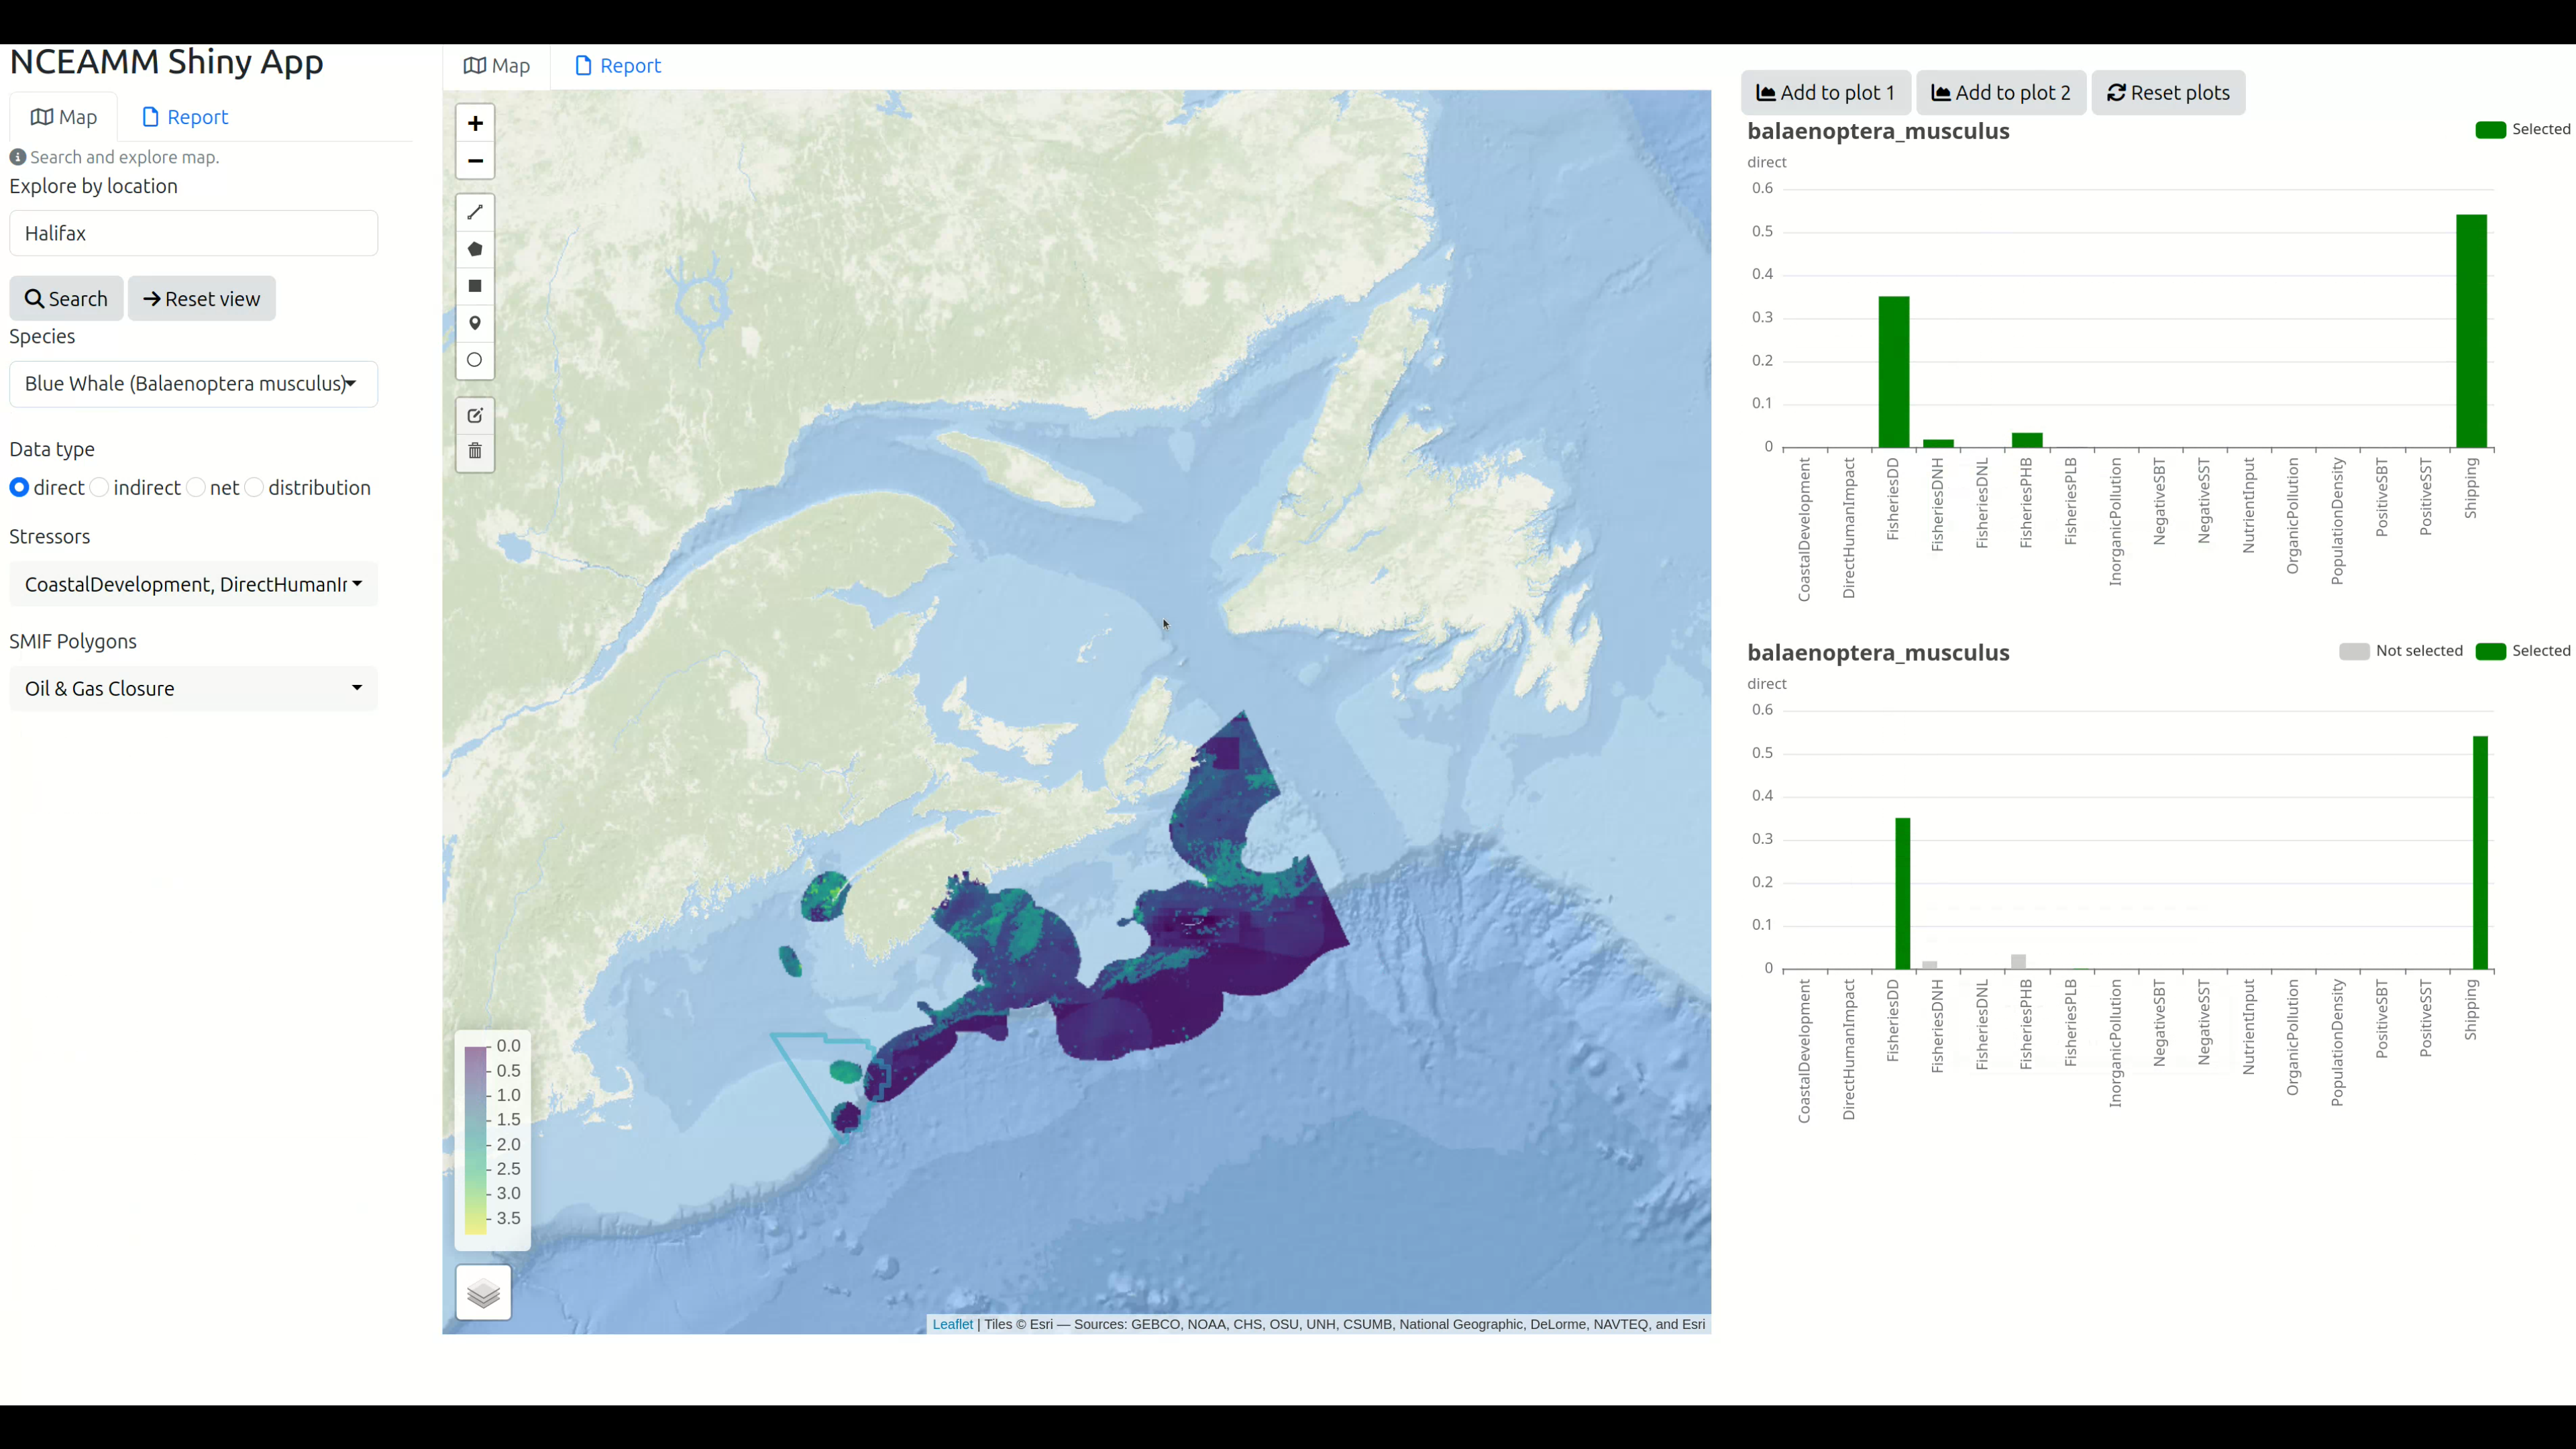Screen dimensions: 2576x1449
Task: Click the Reset plots button
Action: 2167,92
